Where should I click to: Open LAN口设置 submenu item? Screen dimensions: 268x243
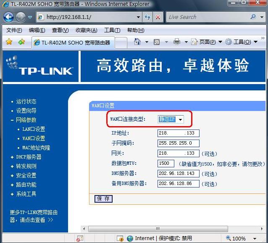[x=34, y=129]
